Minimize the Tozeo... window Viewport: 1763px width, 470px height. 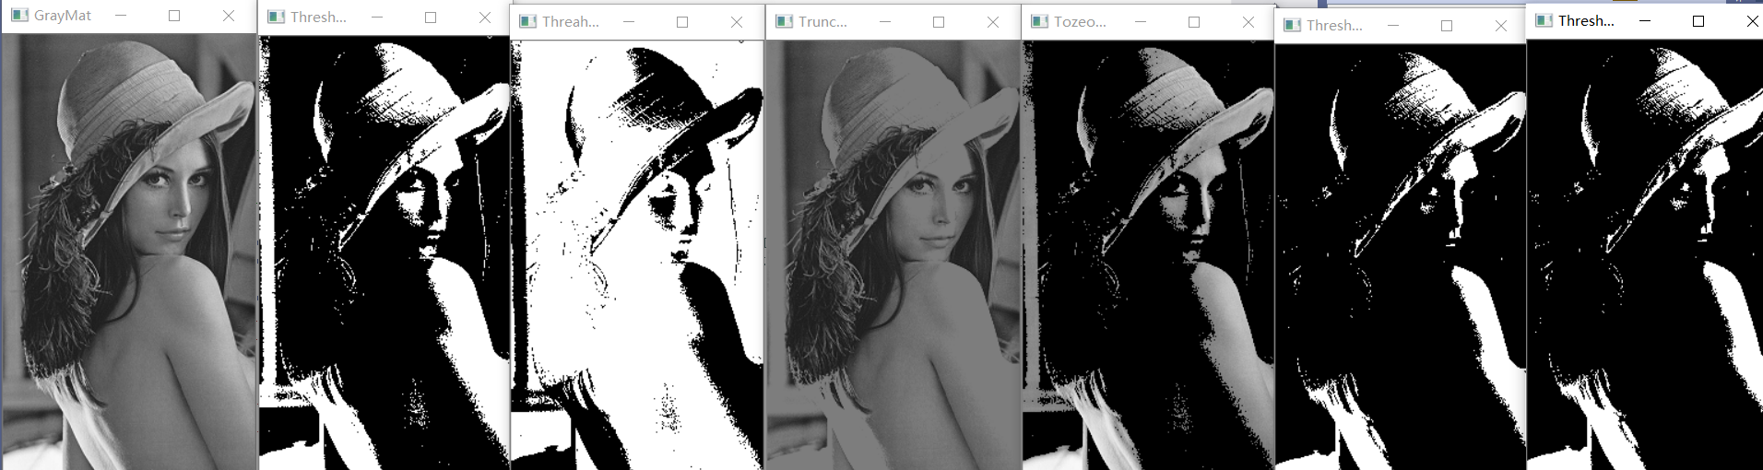(x=1141, y=21)
